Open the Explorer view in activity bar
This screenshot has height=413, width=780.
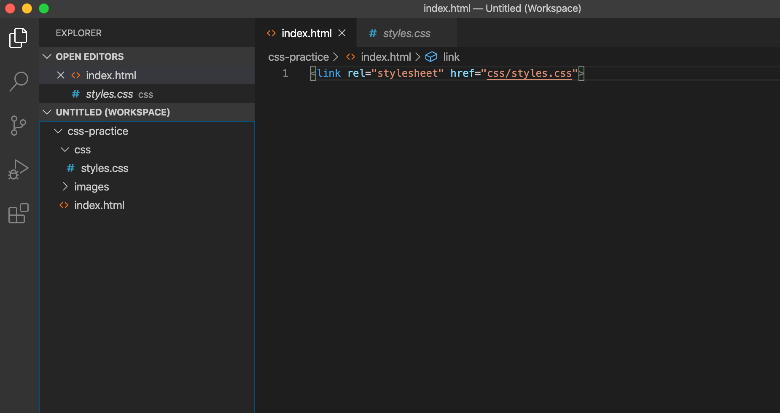click(x=18, y=38)
